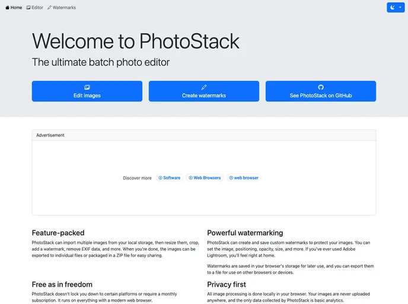Click the Advertisement header text
Image resolution: width=408 pixels, height=304 pixels.
coord(50,135)
